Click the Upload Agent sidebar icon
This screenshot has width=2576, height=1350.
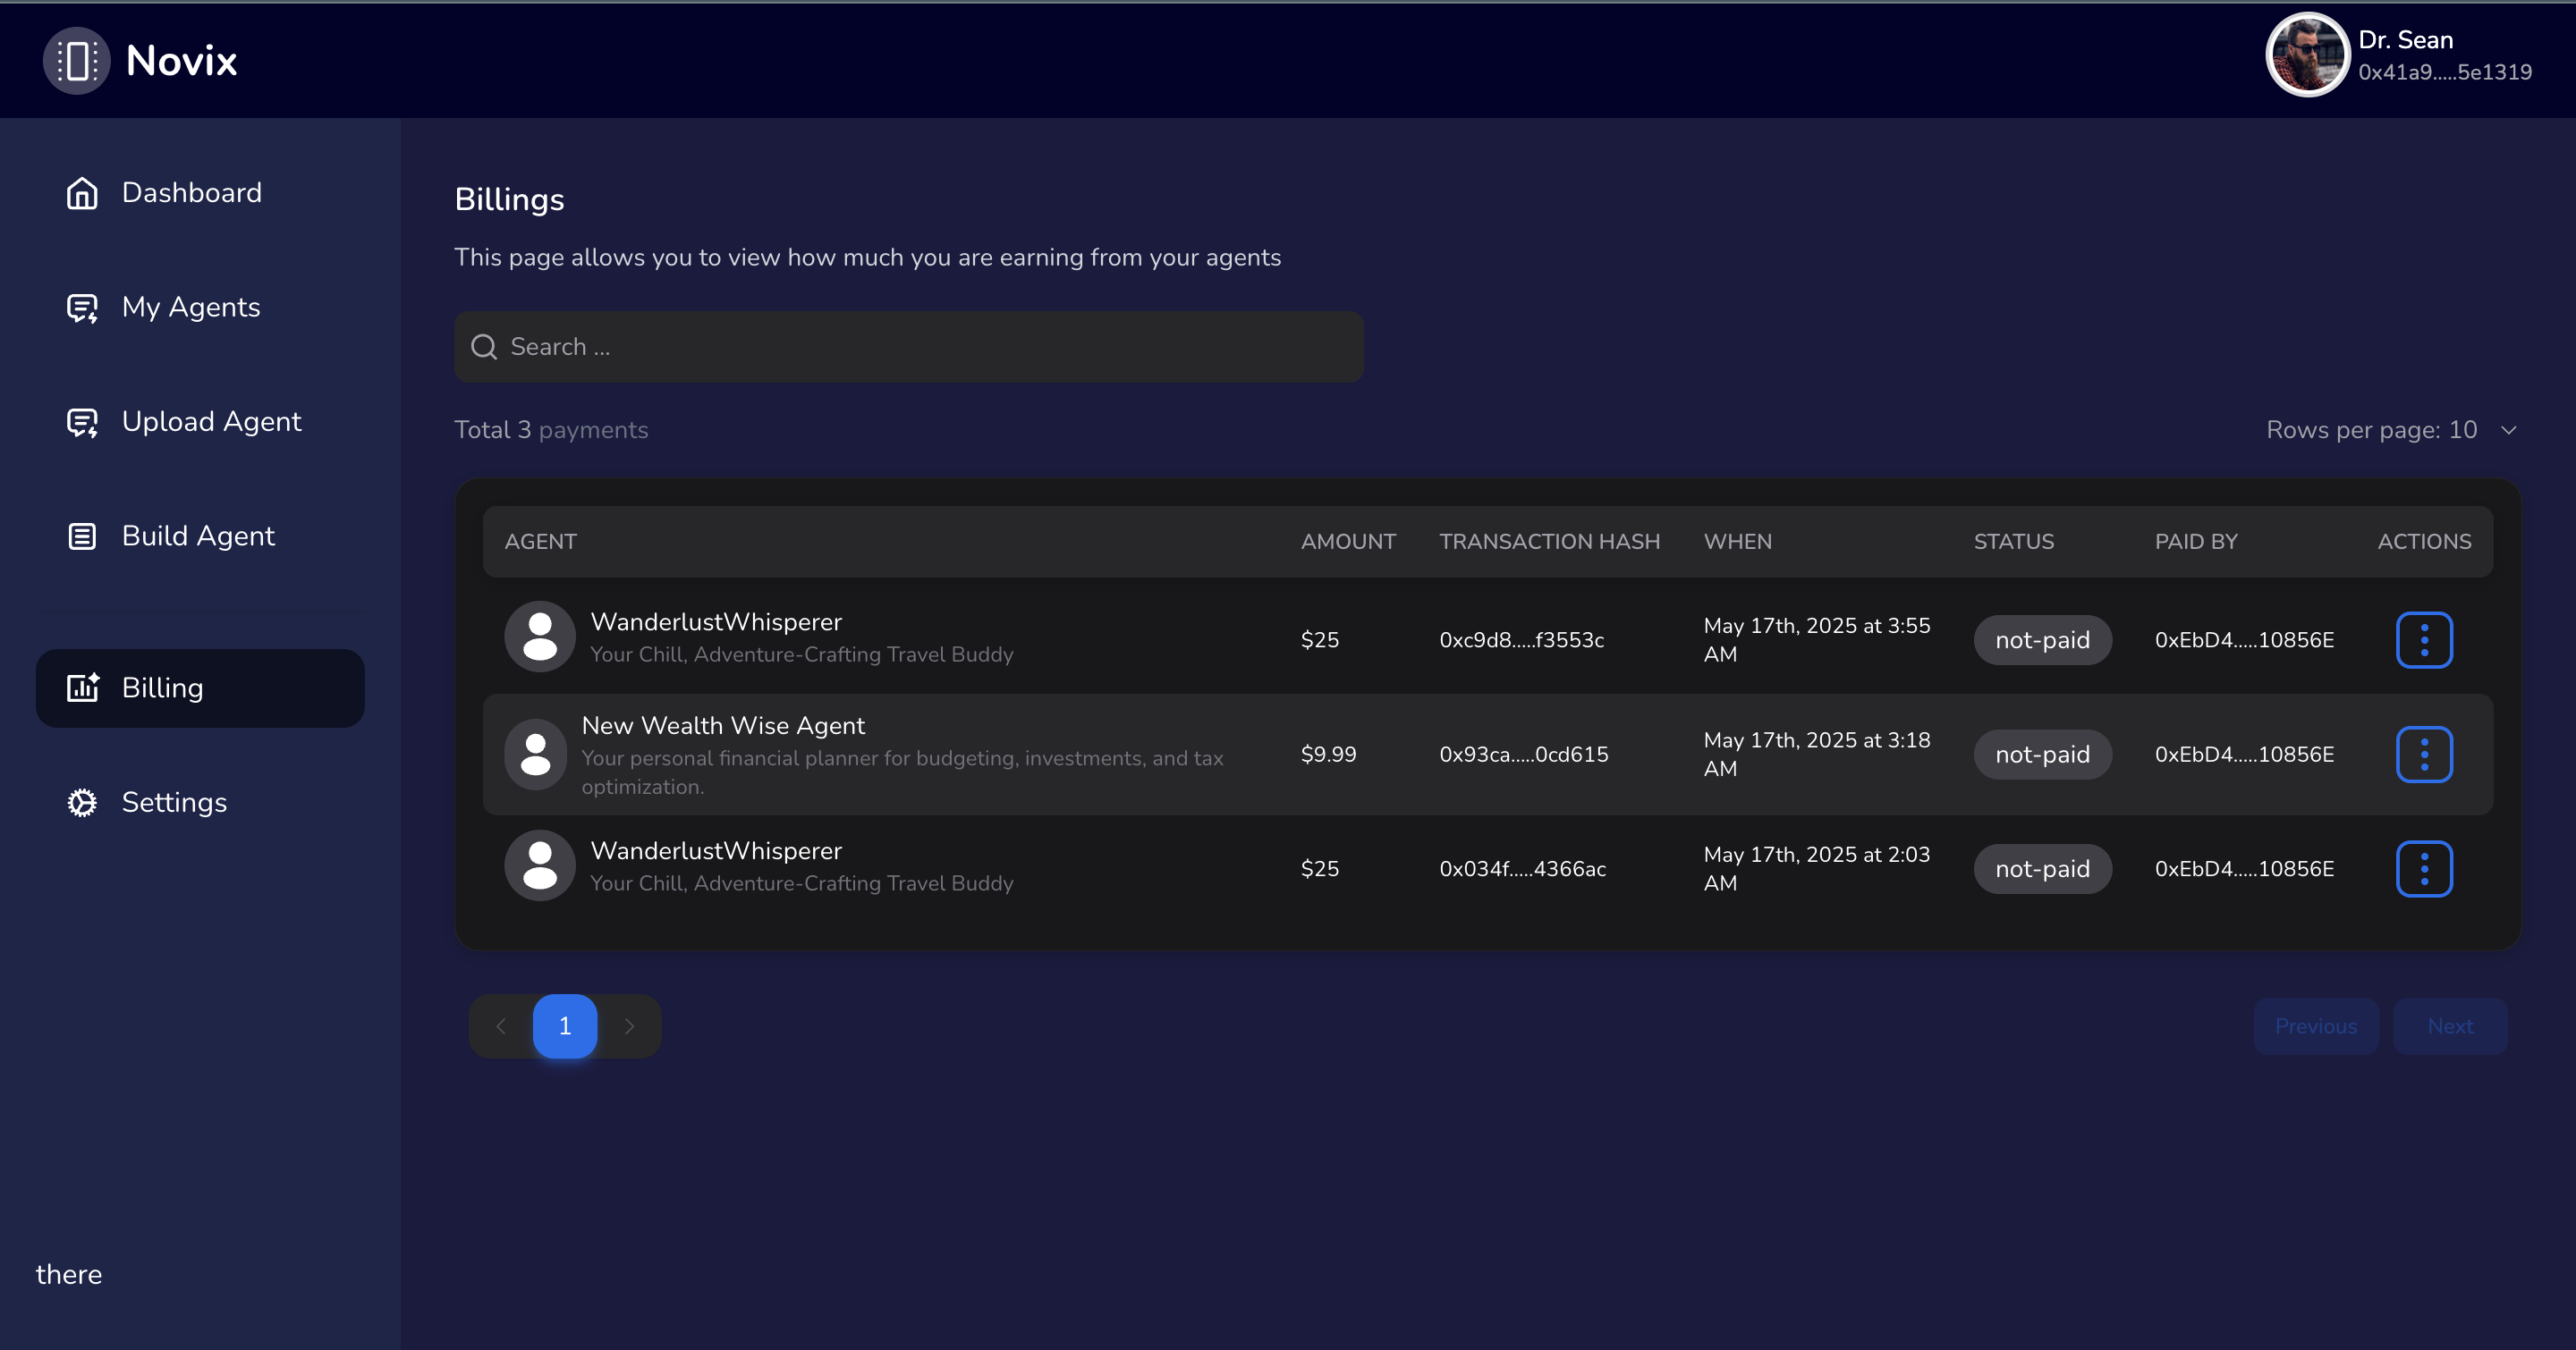tap(82, 422)
